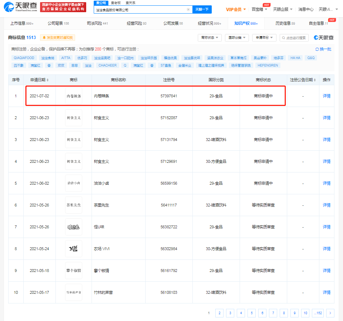The width and height of the screenshot is (343, 321).
Task: Switch to the 历史信息 tab
Action: coord(285,23)
